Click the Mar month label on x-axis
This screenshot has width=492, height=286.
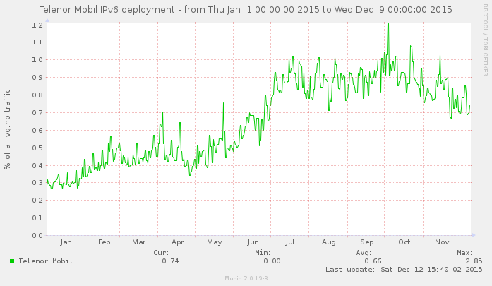(x=138, y=242)
